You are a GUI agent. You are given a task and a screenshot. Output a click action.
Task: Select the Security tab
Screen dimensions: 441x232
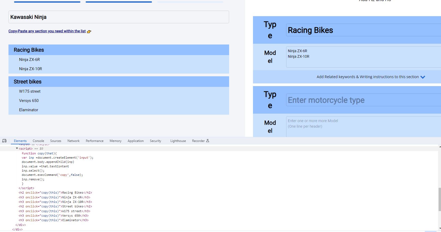[155, 141]
